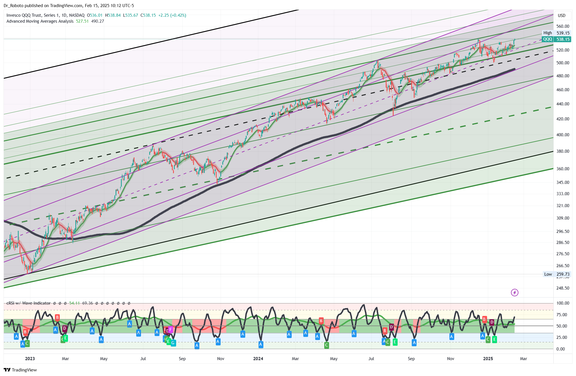Click the 520.00 price axis tick
The image size is (576, 376).
click(563, 50)
